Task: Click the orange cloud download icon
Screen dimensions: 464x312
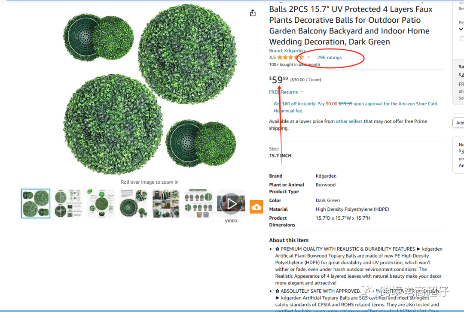Action: point(256,207)
